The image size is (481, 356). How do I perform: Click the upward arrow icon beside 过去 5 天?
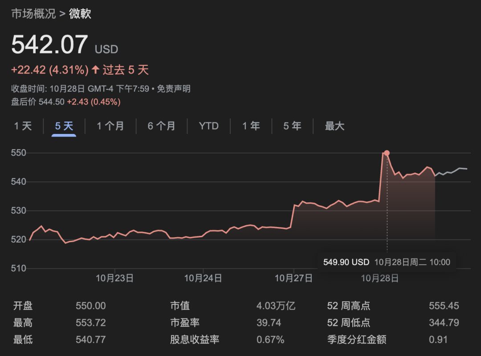(95, 70)
